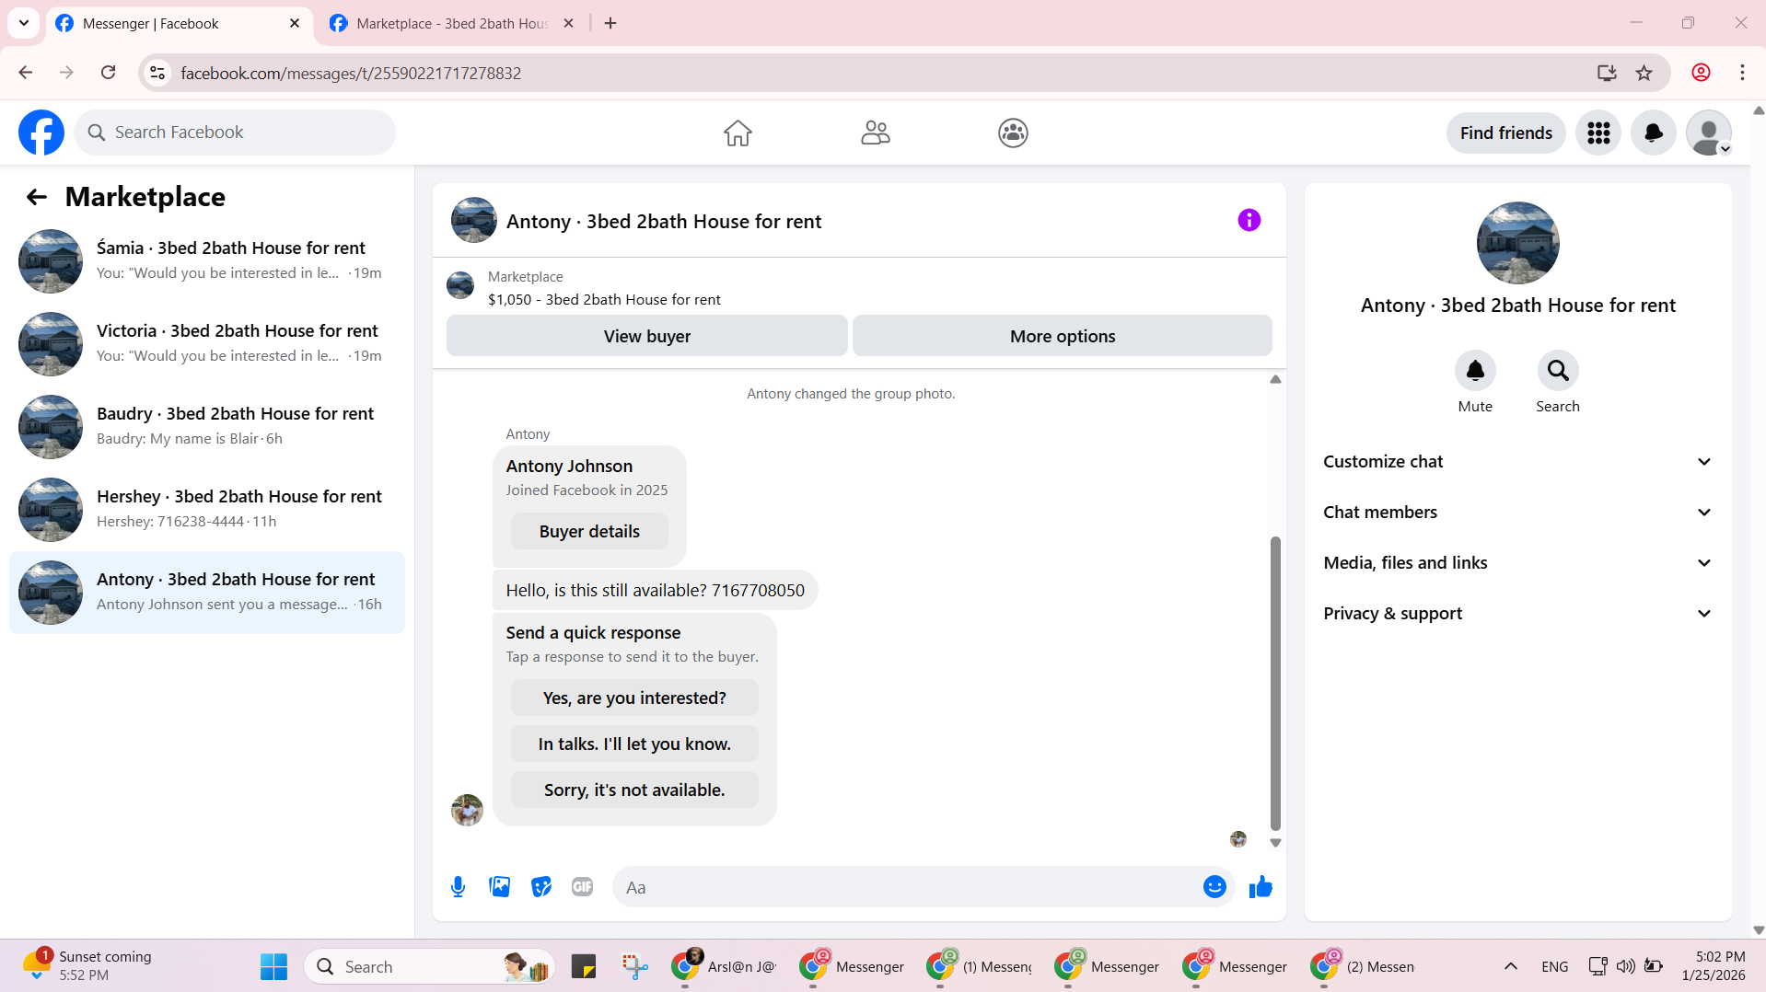Screen dimensions: 1766x992
Task: Open the emoji picker in composer
Action: [x=1214, y=887]
